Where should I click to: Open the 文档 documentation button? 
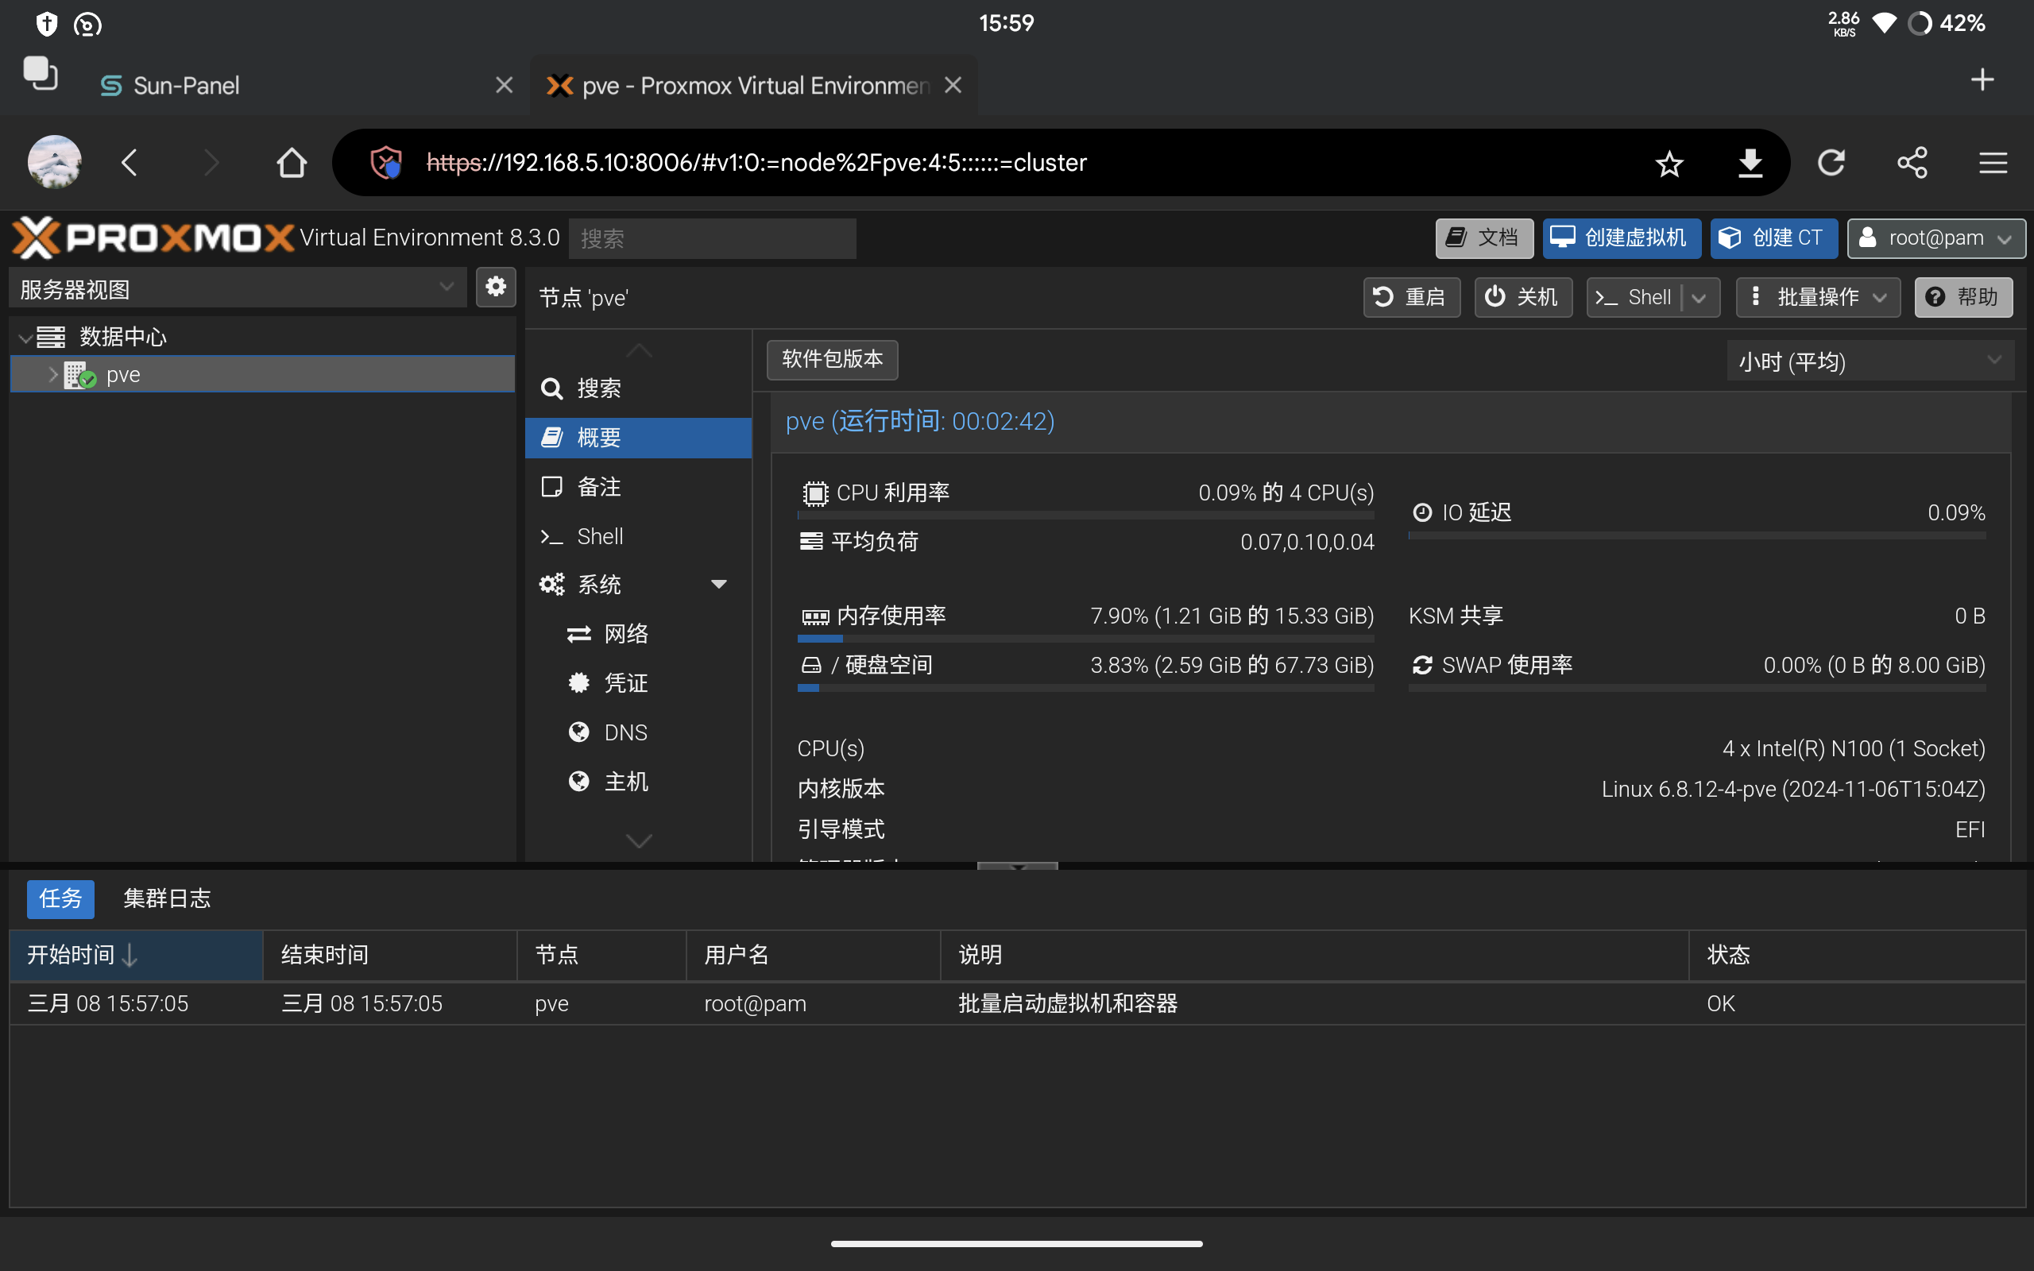tap(1483, 238)
